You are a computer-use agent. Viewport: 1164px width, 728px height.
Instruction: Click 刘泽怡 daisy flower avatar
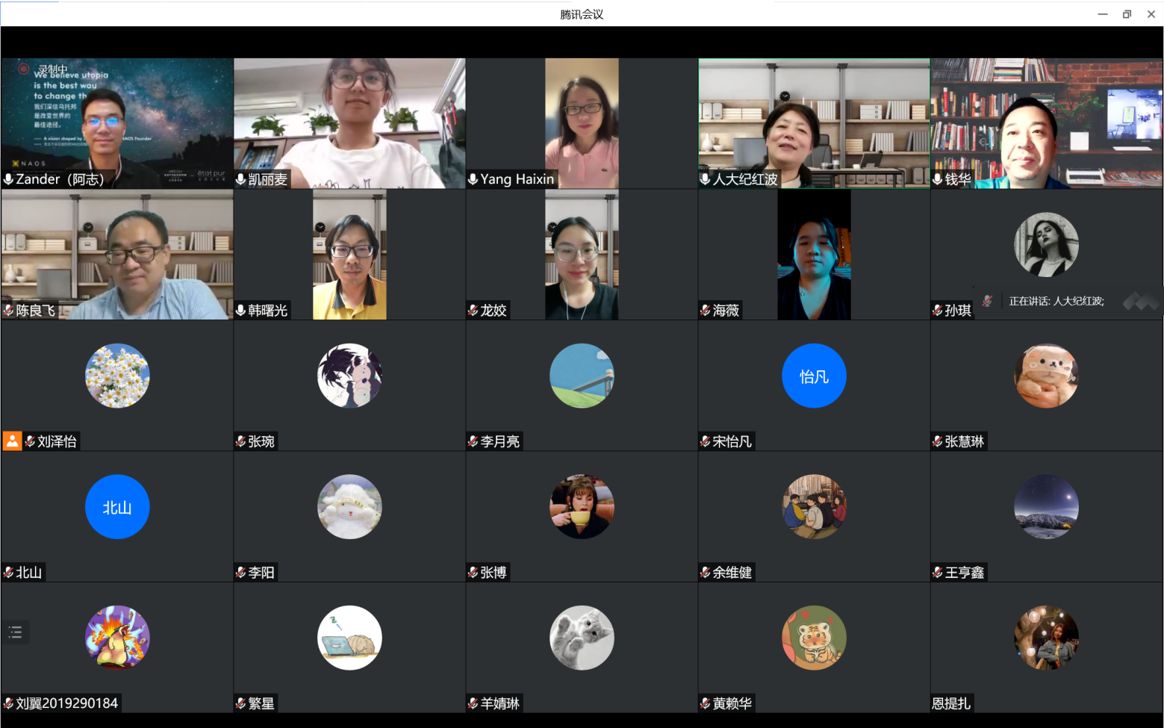(117, 376)
